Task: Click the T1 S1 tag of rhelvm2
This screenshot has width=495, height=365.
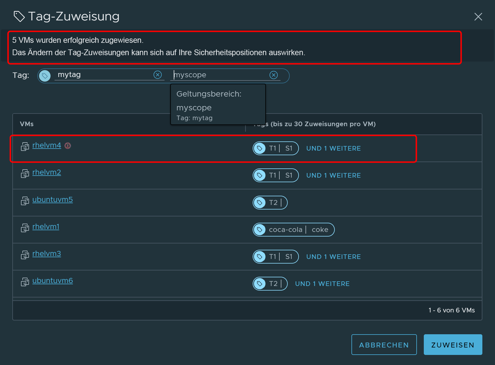Action: pyautogui.click(x=276, y=175)
